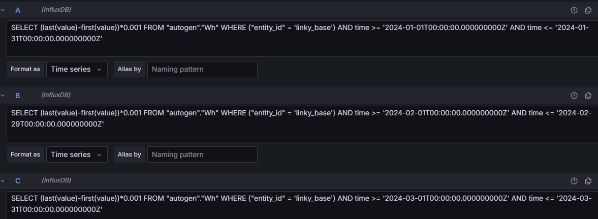Screen dimensions: 598x219
Task: Collapse query A row chevron
Action: (x=3, y=10)
